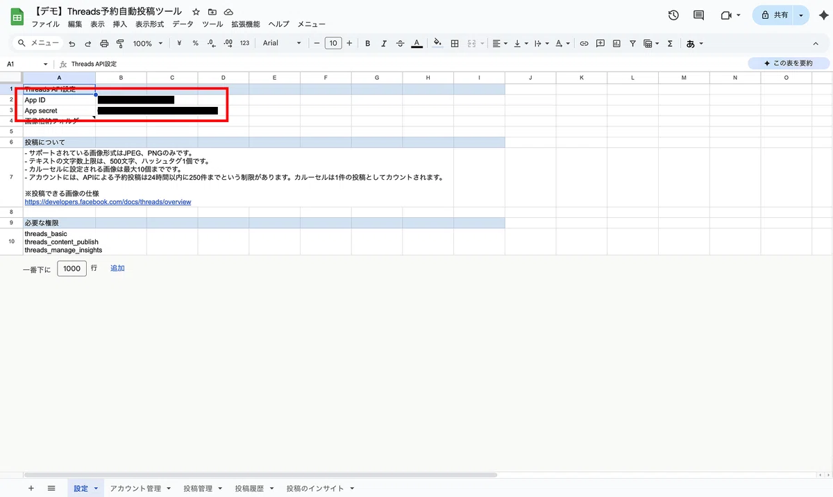This screenshot has height=497, width=833.
Task: Show all sheets list icon
Action: [x=51, y=488]
